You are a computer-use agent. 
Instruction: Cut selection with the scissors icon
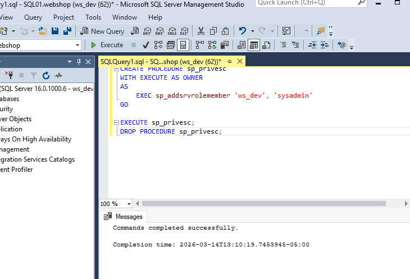click(201, 31)
